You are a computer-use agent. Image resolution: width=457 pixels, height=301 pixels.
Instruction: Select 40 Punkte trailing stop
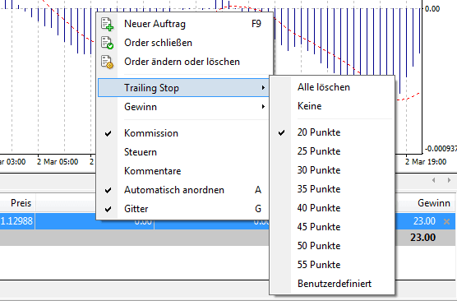(x=332, y=208)
